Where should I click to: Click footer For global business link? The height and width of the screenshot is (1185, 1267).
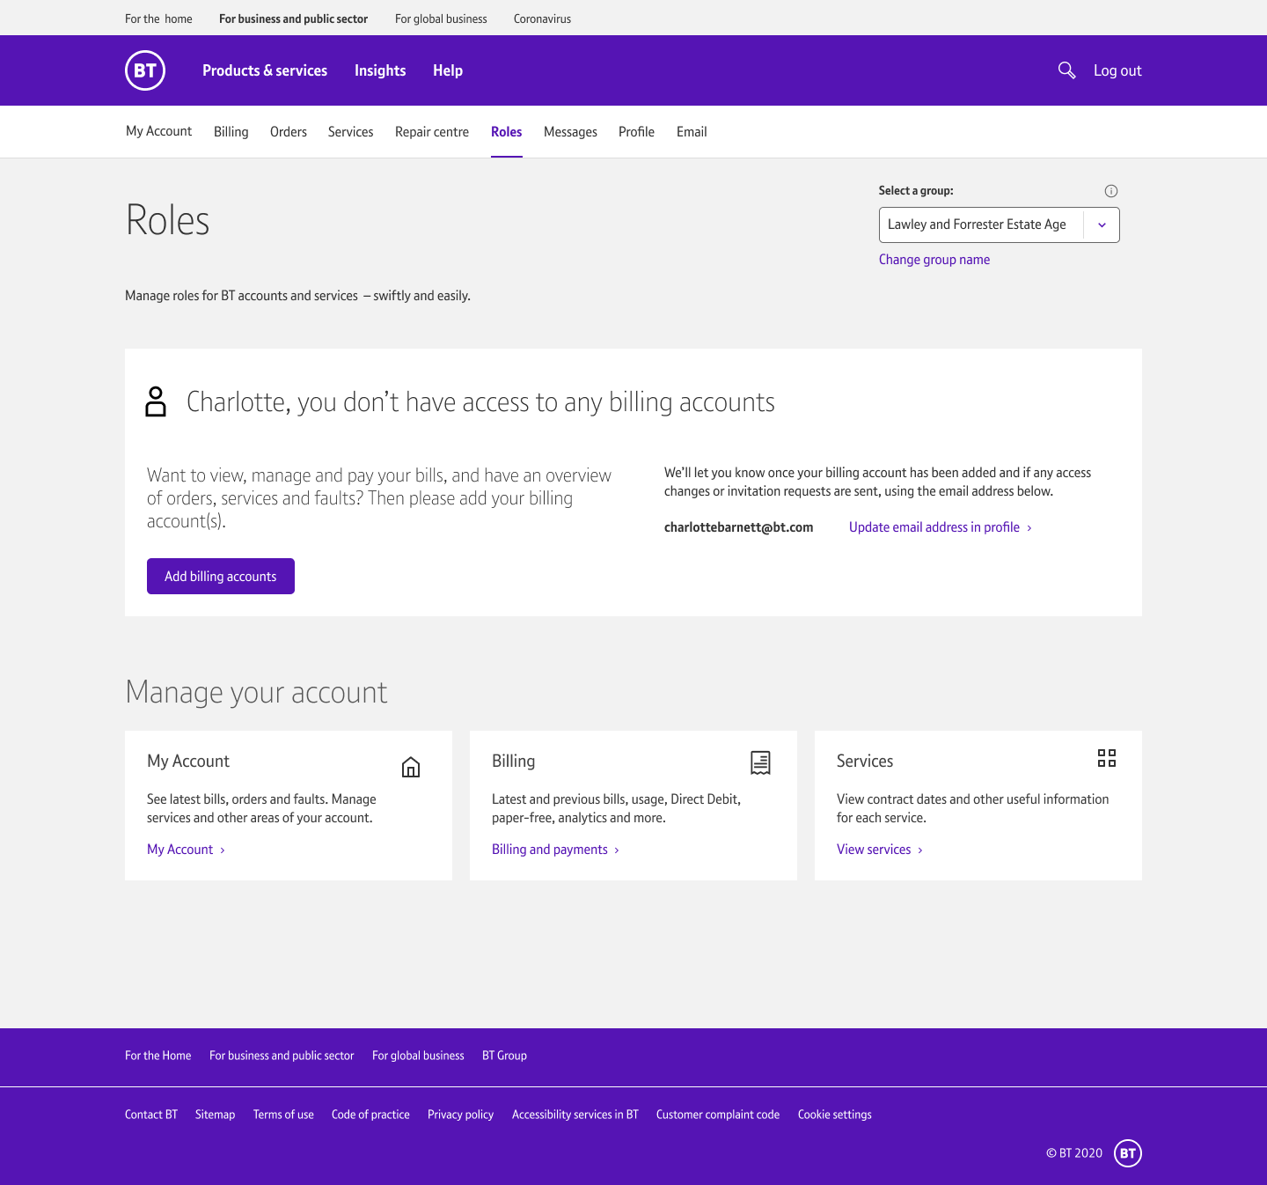(418, 1056)
